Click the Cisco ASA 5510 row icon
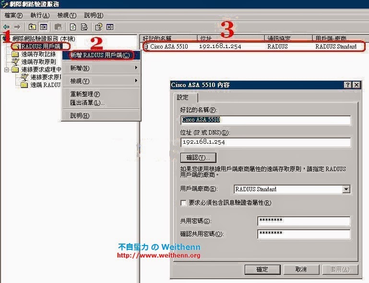This screenshot has height=283, width=369. click(146, 47)
